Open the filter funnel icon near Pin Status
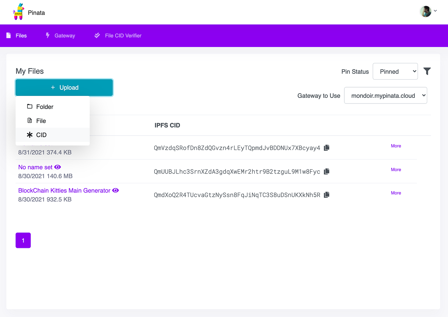The image size is (448, 317). pyautogui.click(x=427, y=71)
